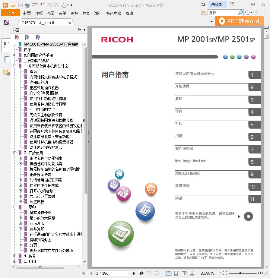This screenshot has height=278, width=270.
Task: Open the bookmarks panel icon in sidebar
Action: pos(7,45)
